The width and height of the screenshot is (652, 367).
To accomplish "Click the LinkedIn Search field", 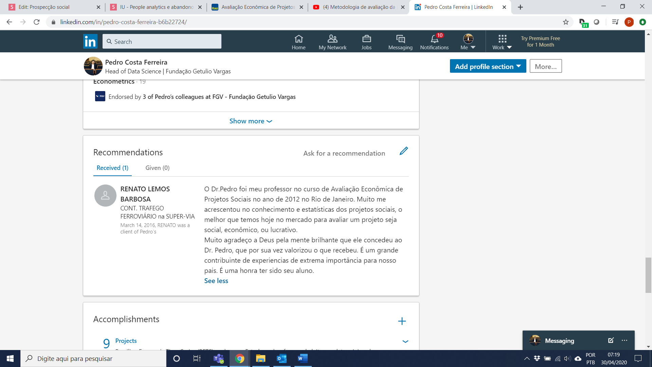I will coord(162,41).
